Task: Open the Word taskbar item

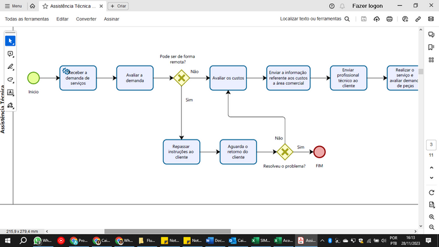Action: tap(215, 241)
